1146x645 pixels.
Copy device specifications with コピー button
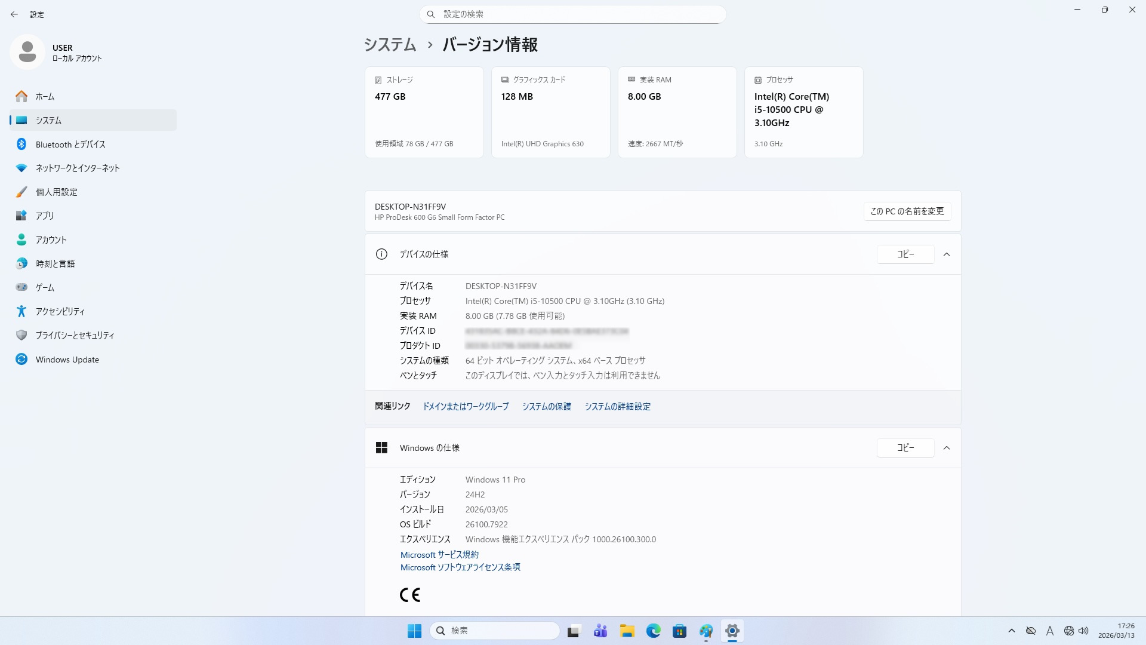coord(905,254)
